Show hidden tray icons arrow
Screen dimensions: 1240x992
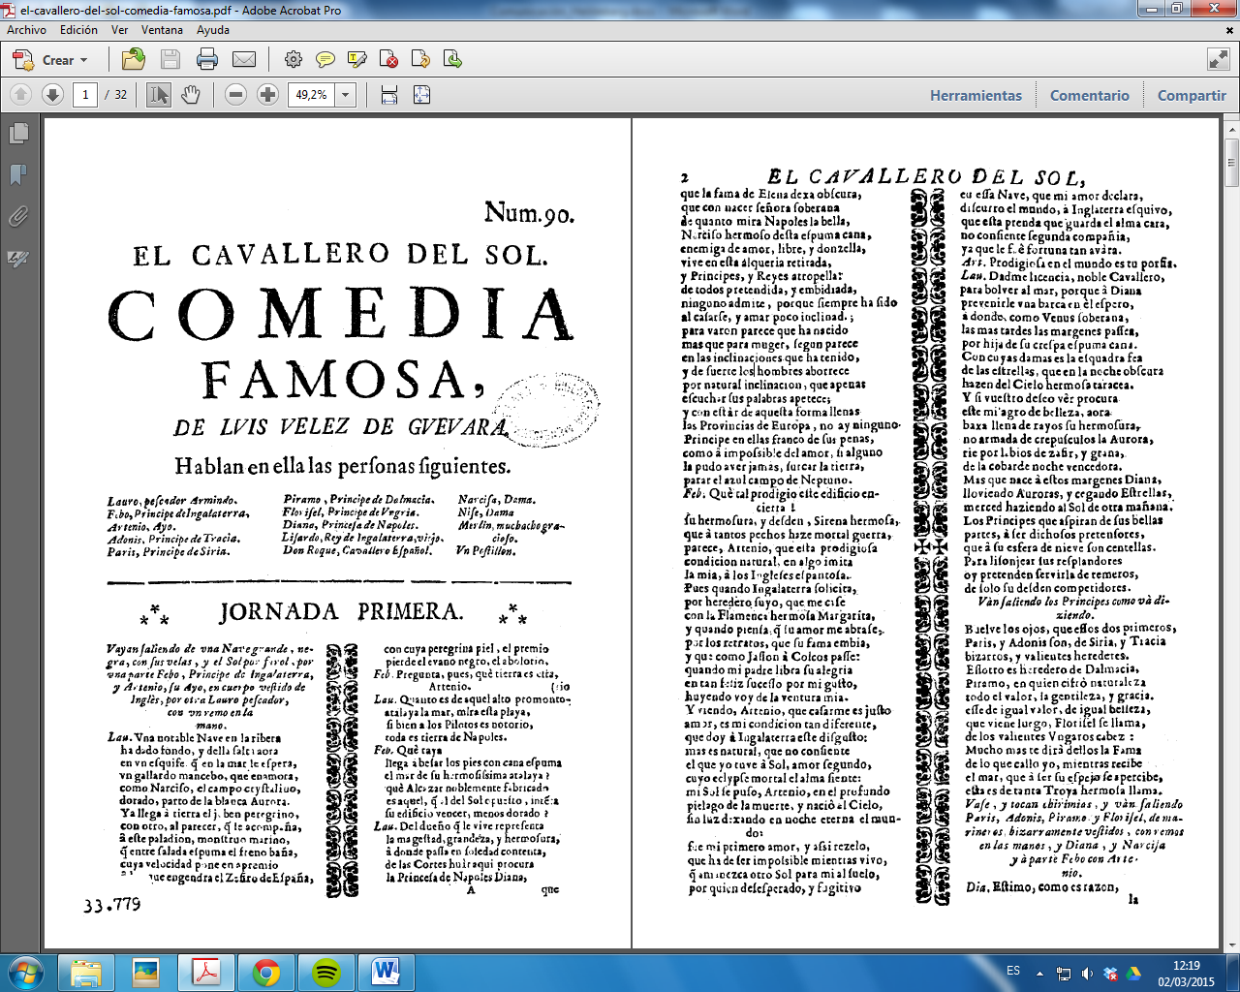1040,974
